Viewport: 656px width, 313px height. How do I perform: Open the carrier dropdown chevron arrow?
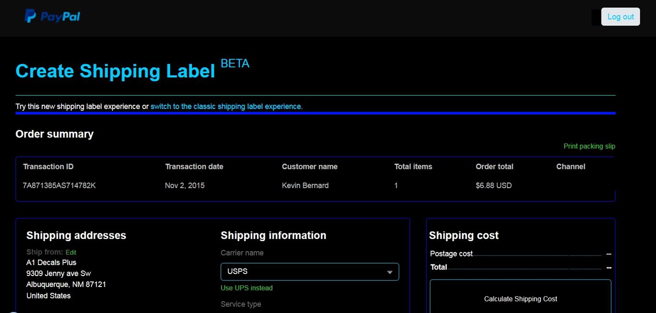click(x=390, y=271)
